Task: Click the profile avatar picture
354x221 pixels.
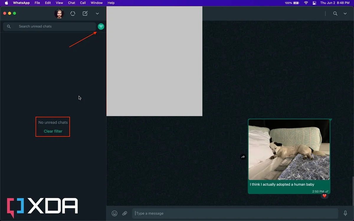Action: coord(59,14)
